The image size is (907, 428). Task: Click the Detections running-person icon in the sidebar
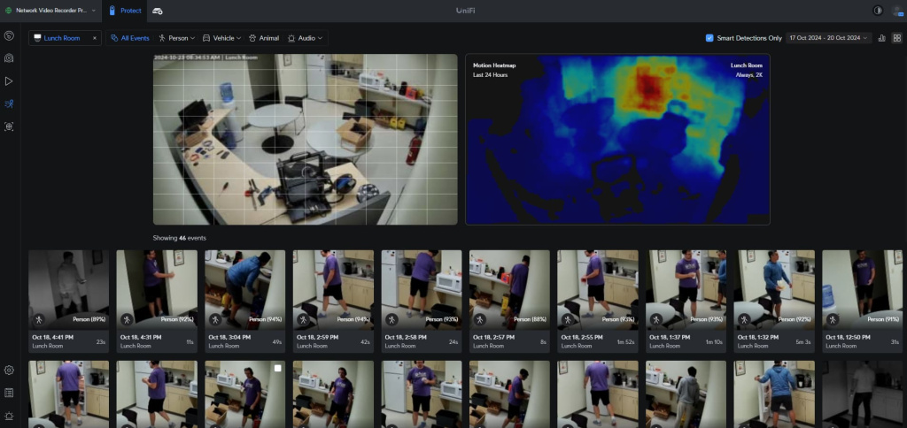pos(9,103)
